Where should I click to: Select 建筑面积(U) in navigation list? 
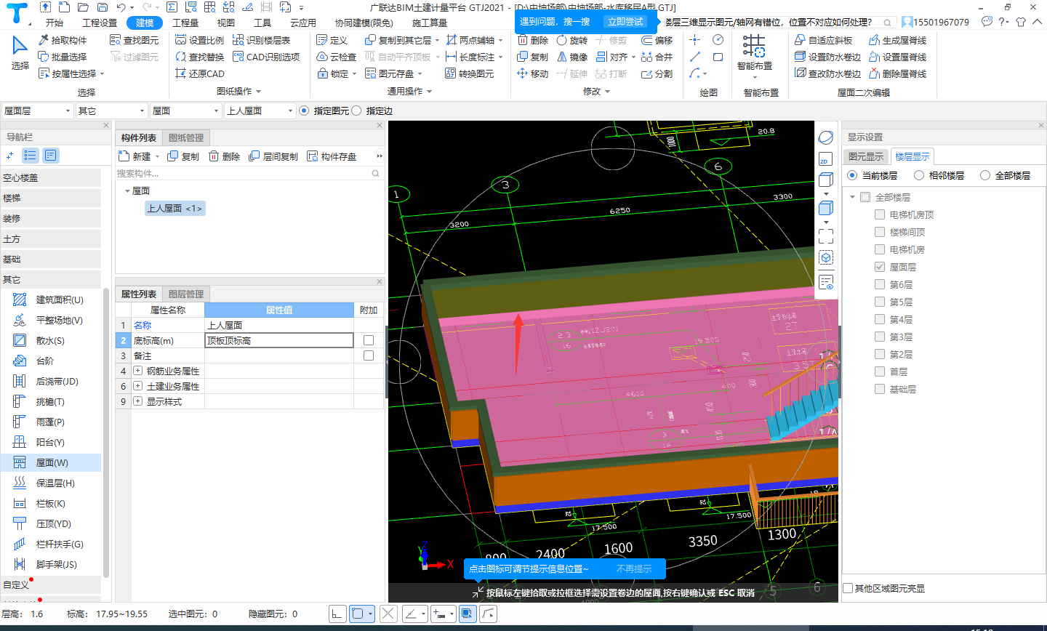pos(51,300)
